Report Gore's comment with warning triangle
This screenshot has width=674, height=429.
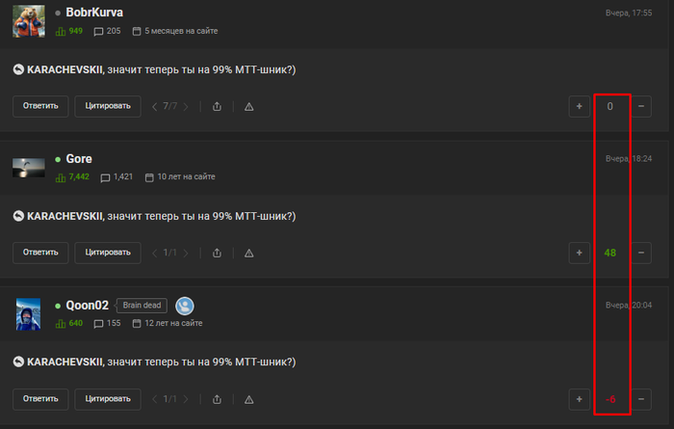coord(248,254)
